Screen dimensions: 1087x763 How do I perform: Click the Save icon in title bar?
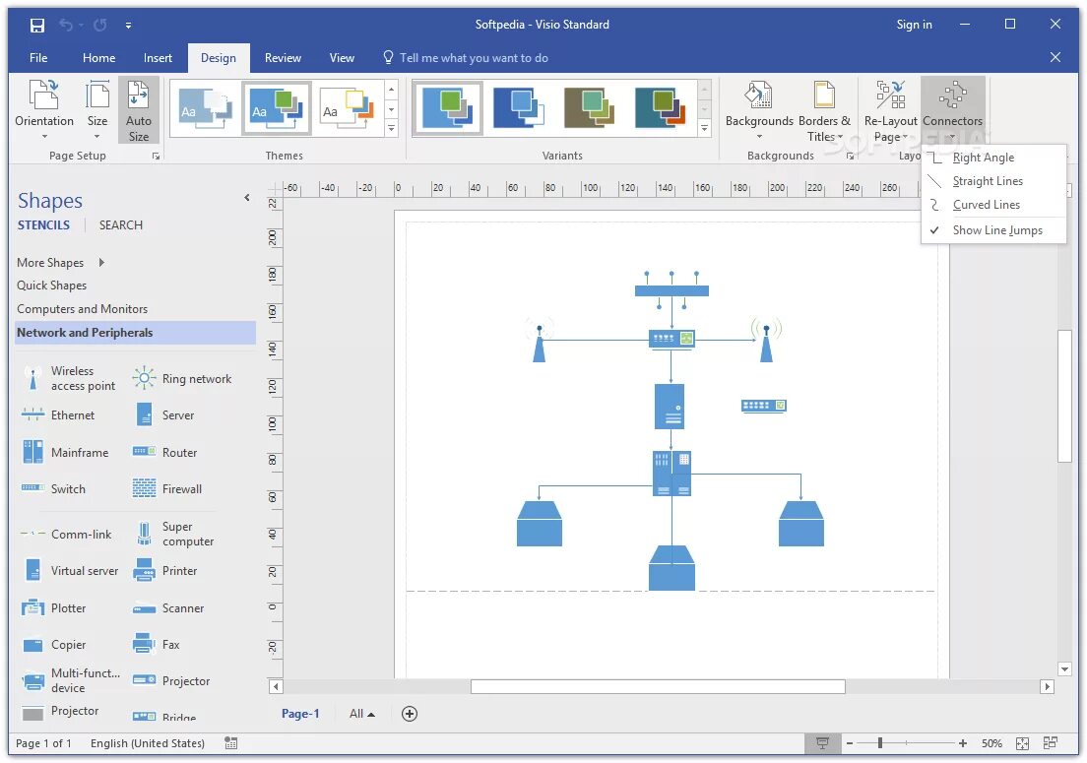click(x=37, y=26)
